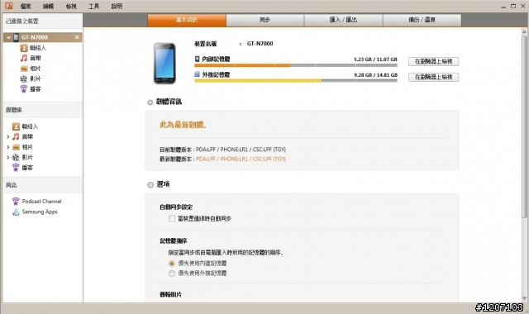Click Podcast Channel link in store section
This screenshot has height=314, width=529.
pos(42,202)
